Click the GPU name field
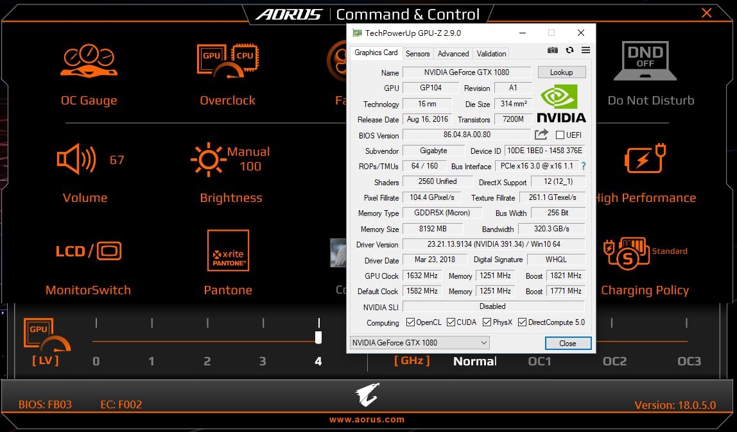The height and width of the screenshot is (432, 737). (x=467, y=72)
